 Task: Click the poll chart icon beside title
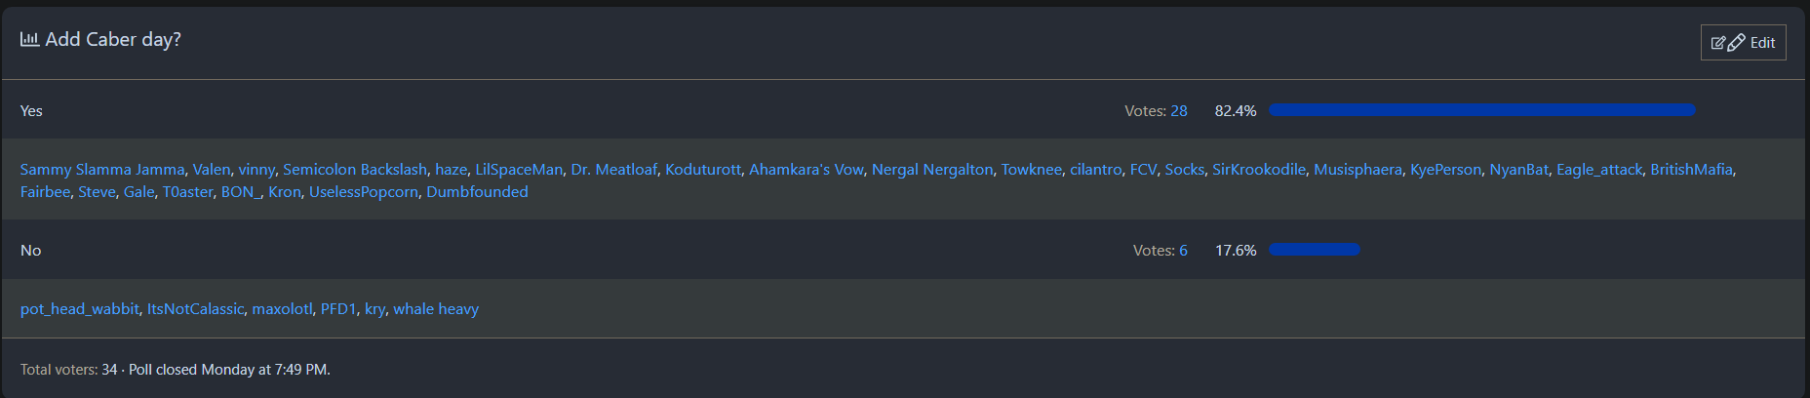[x=29, y=39]
